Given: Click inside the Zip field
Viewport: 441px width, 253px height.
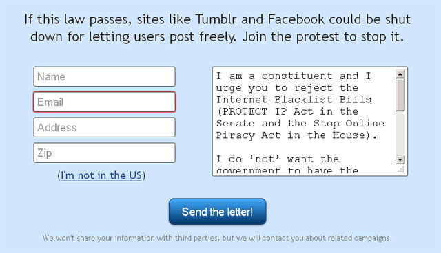Looking at the screenshot, I should coord(104,153).
